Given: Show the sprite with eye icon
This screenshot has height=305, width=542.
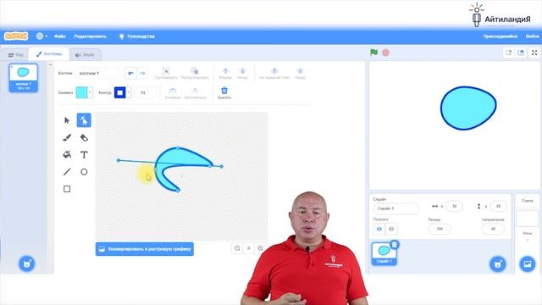Looking at the screenshot, I should click(x=379, y=229).
